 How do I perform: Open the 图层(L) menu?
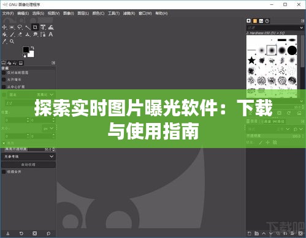pyautogui.click(x=83, y=13)
